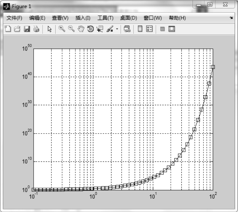The image size is (238, 212).
Task: Click the topmost square data marker
Action: [x=213, y=67]
